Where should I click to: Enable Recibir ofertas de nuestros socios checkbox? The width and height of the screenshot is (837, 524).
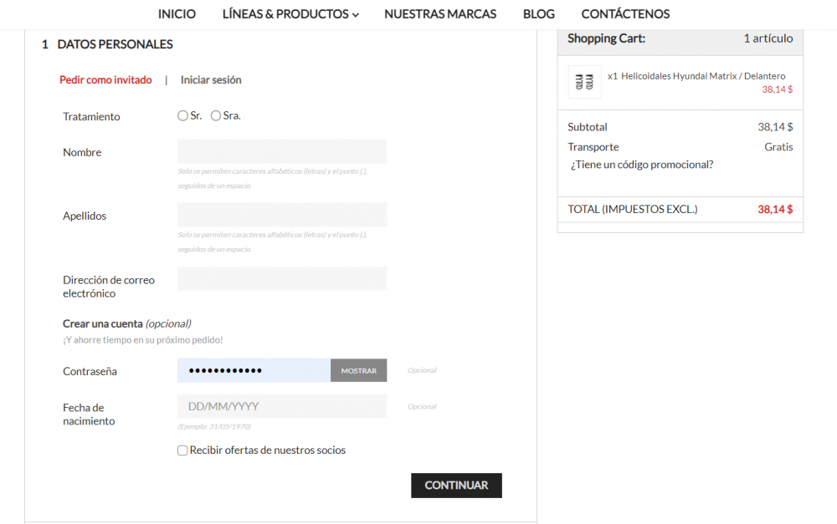coord(182,450)
